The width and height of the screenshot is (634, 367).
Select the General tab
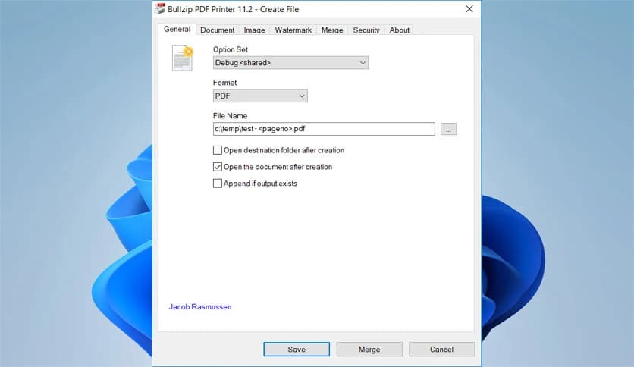pos(177,29)
